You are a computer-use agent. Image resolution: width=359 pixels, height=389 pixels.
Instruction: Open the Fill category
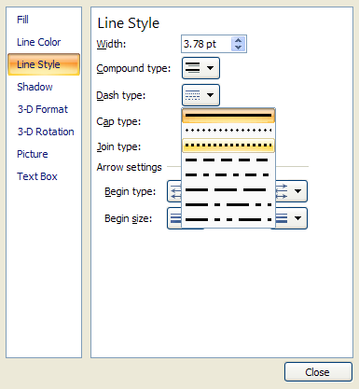coord(22,20)
